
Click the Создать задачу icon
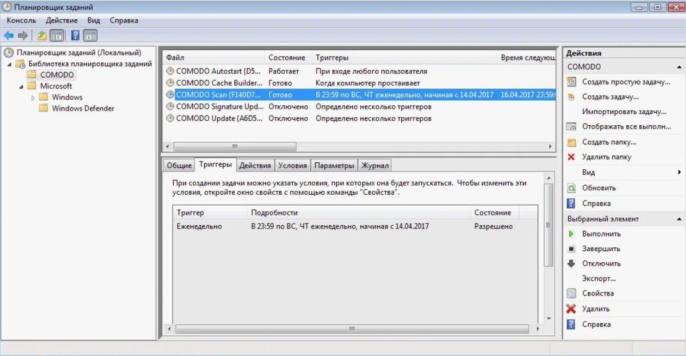(571, 97)
